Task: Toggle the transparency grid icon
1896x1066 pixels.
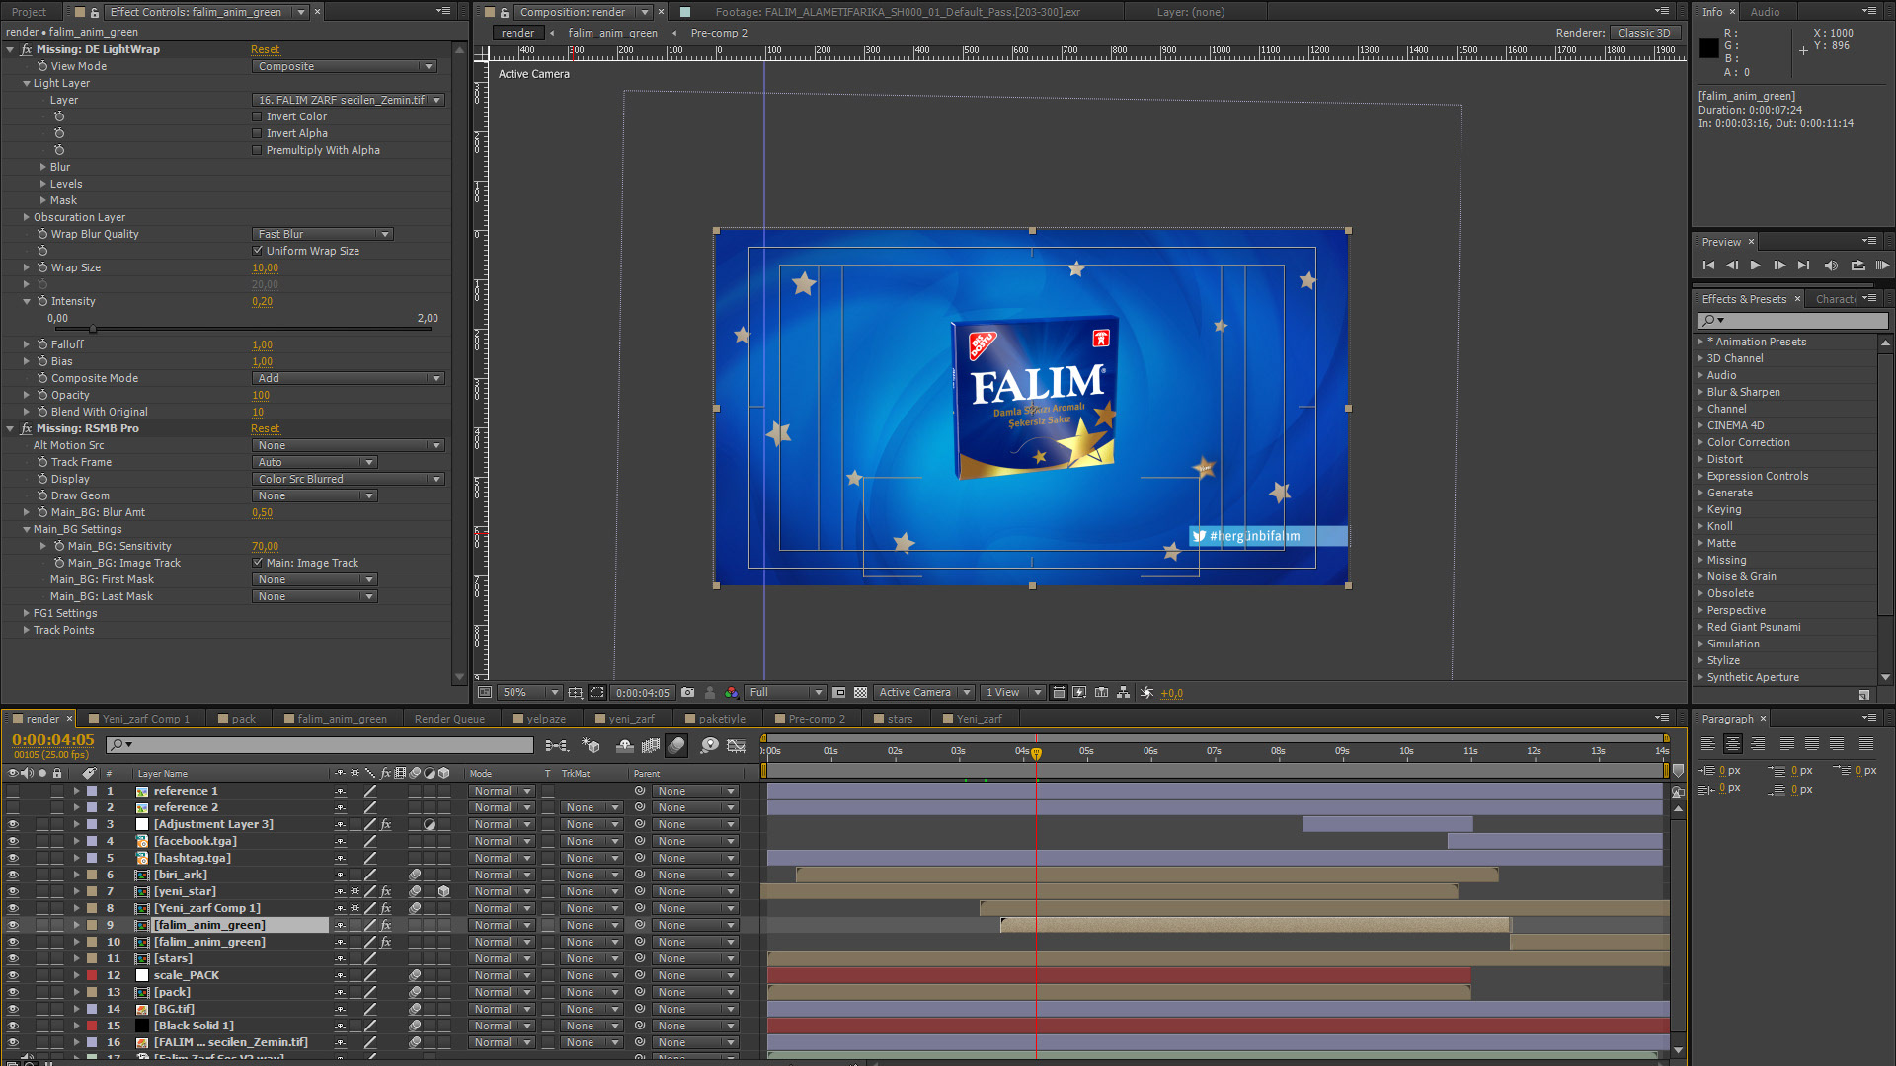Action: (860, 693)
